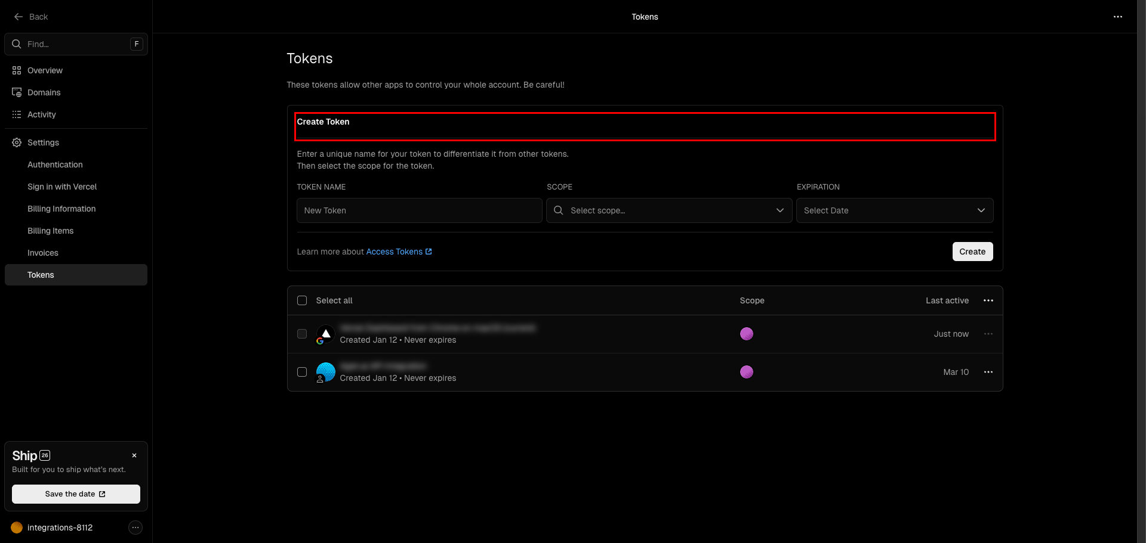Open the Activity list icon
The width and height of the screenshot is (1146, 543).
[x=17, y=114]
